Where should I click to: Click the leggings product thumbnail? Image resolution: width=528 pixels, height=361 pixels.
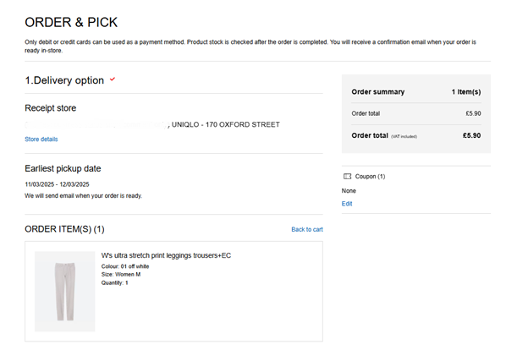pos(65,291)
